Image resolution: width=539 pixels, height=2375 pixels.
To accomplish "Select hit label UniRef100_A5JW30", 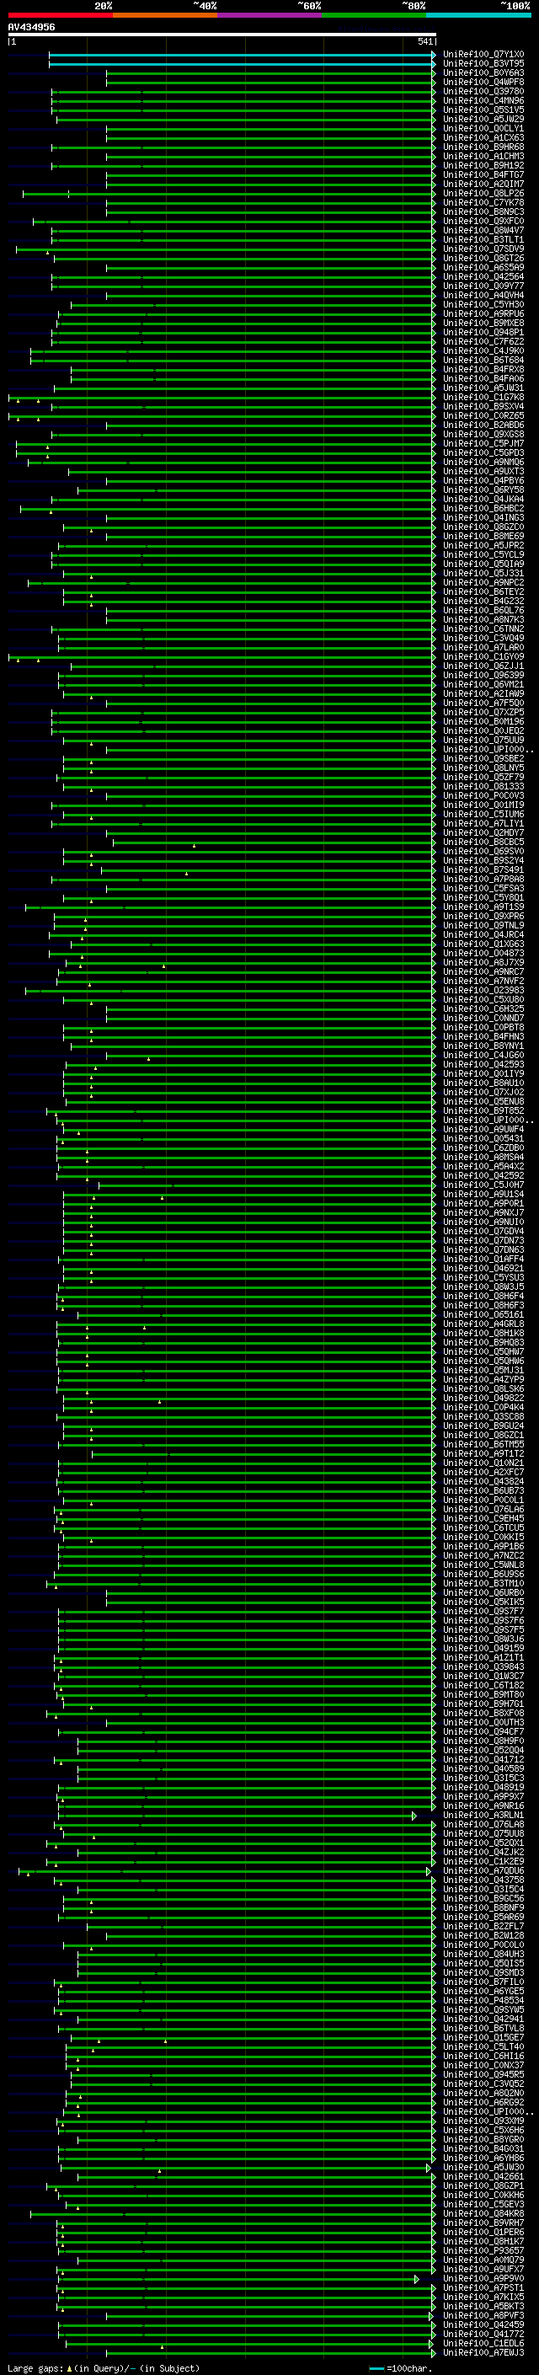I will point(483,2168).
